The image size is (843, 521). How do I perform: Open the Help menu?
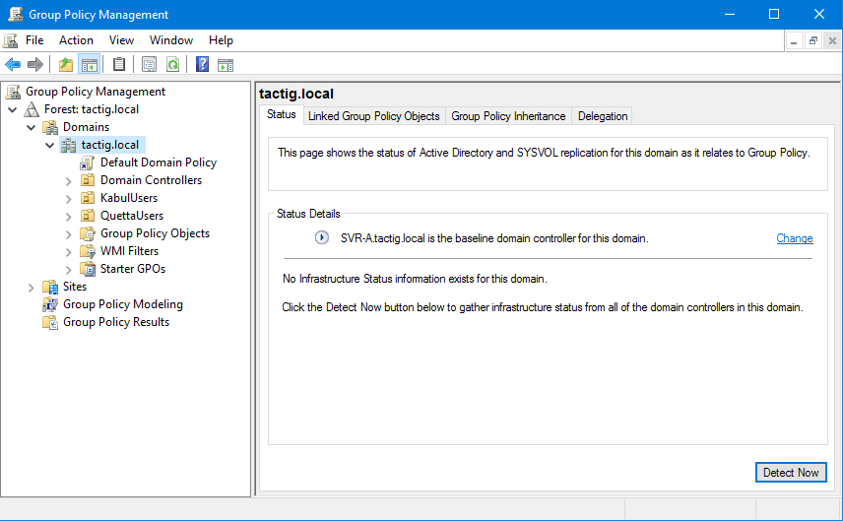221,40
